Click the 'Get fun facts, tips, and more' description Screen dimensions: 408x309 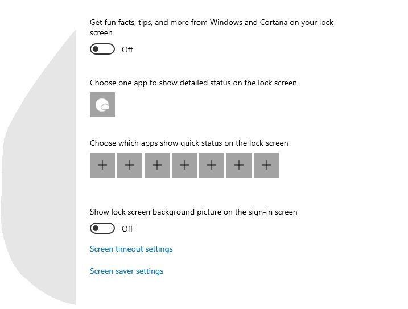coord(211,23)
